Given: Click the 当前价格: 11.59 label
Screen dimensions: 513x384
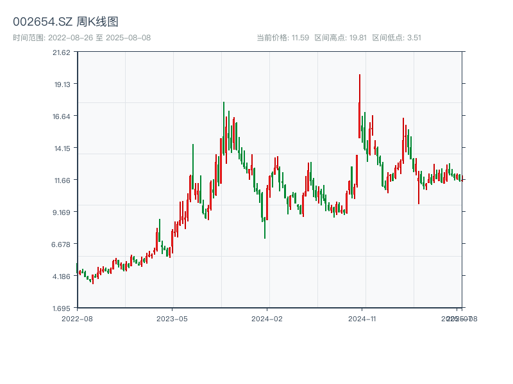Looking at the screenshot, I should (283, 38).
